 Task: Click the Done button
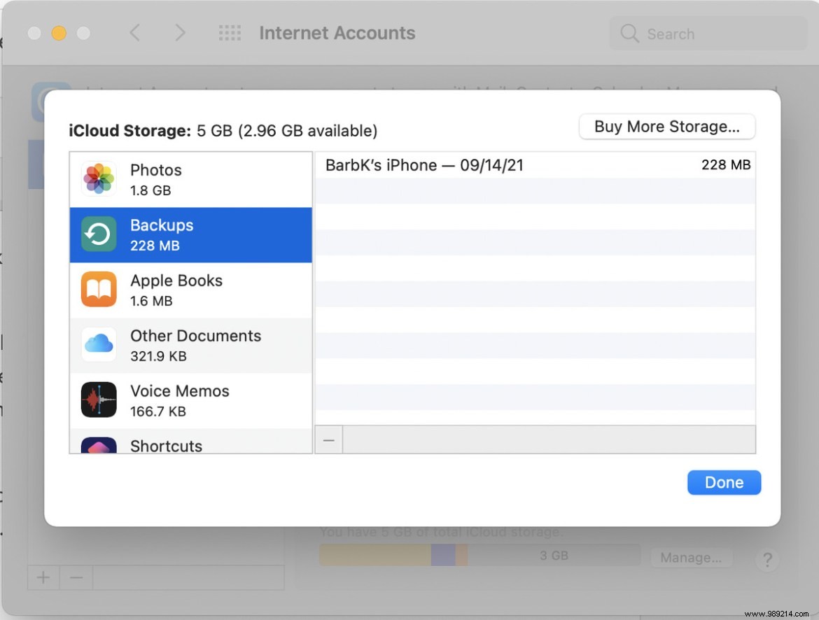(724, 482)
